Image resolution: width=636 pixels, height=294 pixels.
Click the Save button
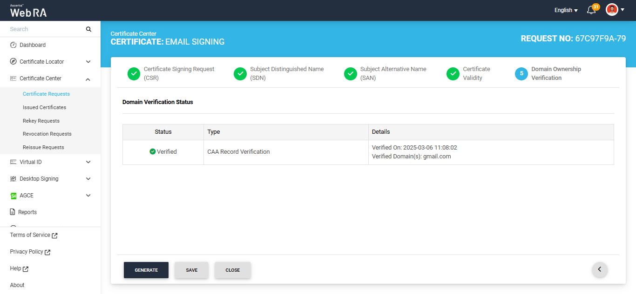pyautogui.click(x=191, y=270)
